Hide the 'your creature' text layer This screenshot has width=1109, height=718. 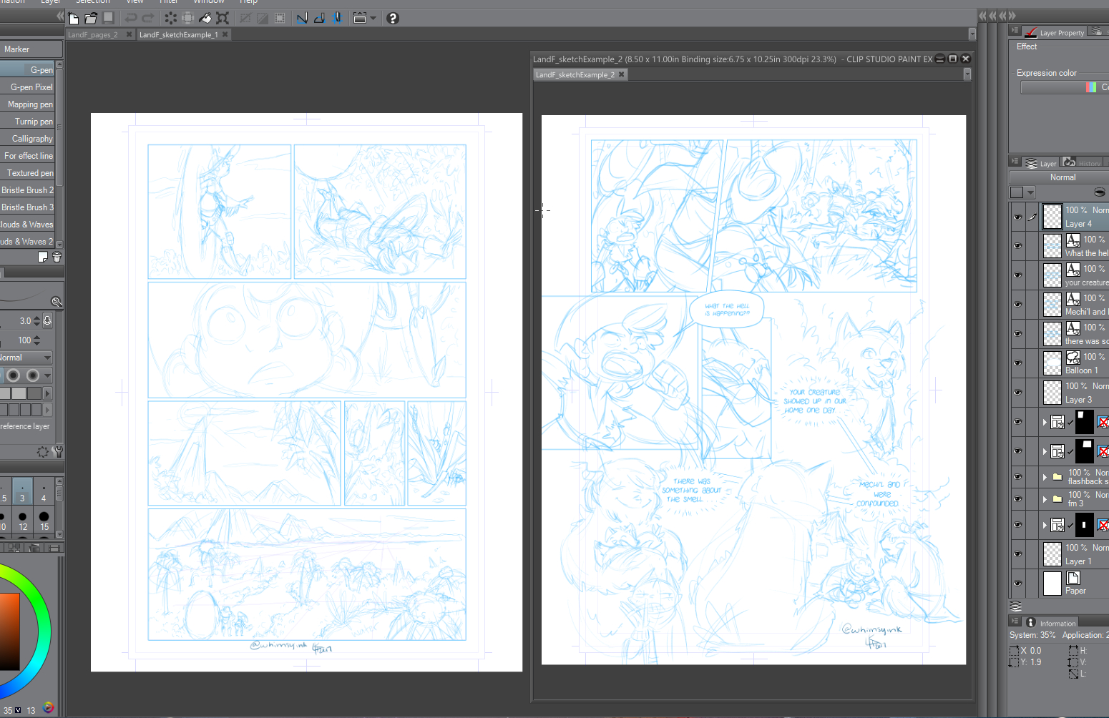coord(1017,275)
